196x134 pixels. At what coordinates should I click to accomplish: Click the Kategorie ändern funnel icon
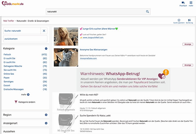point(16,102)
